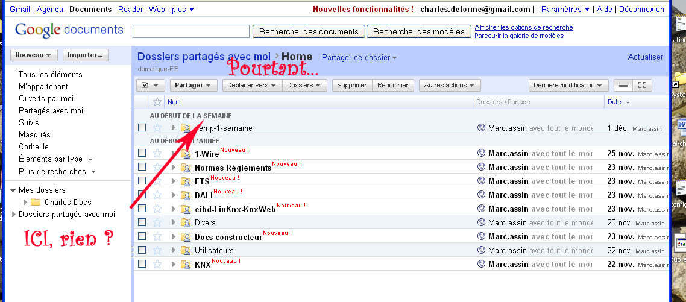686x302 pixels.
Task: Open the Autres actions dropdown
Action: coord(450,85)
